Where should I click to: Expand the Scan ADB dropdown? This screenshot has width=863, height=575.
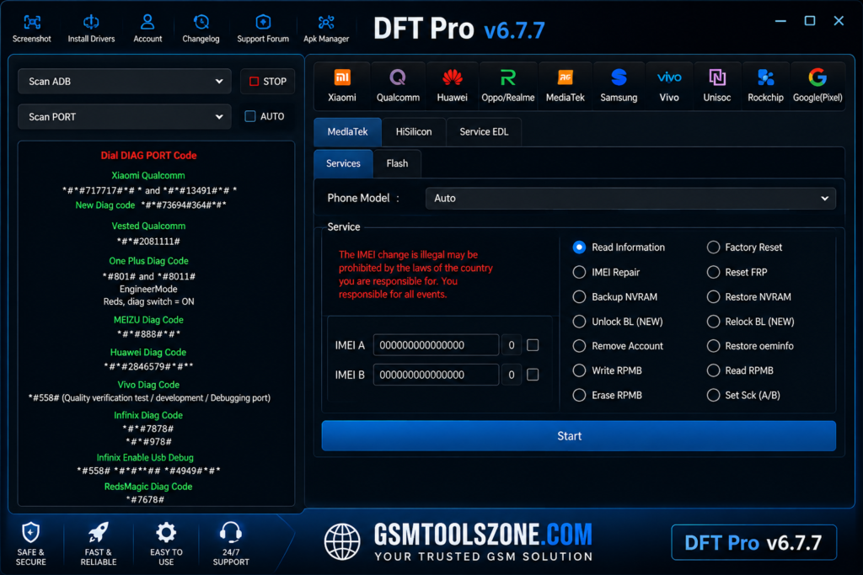pyautogui.click(x=125, y=82)
